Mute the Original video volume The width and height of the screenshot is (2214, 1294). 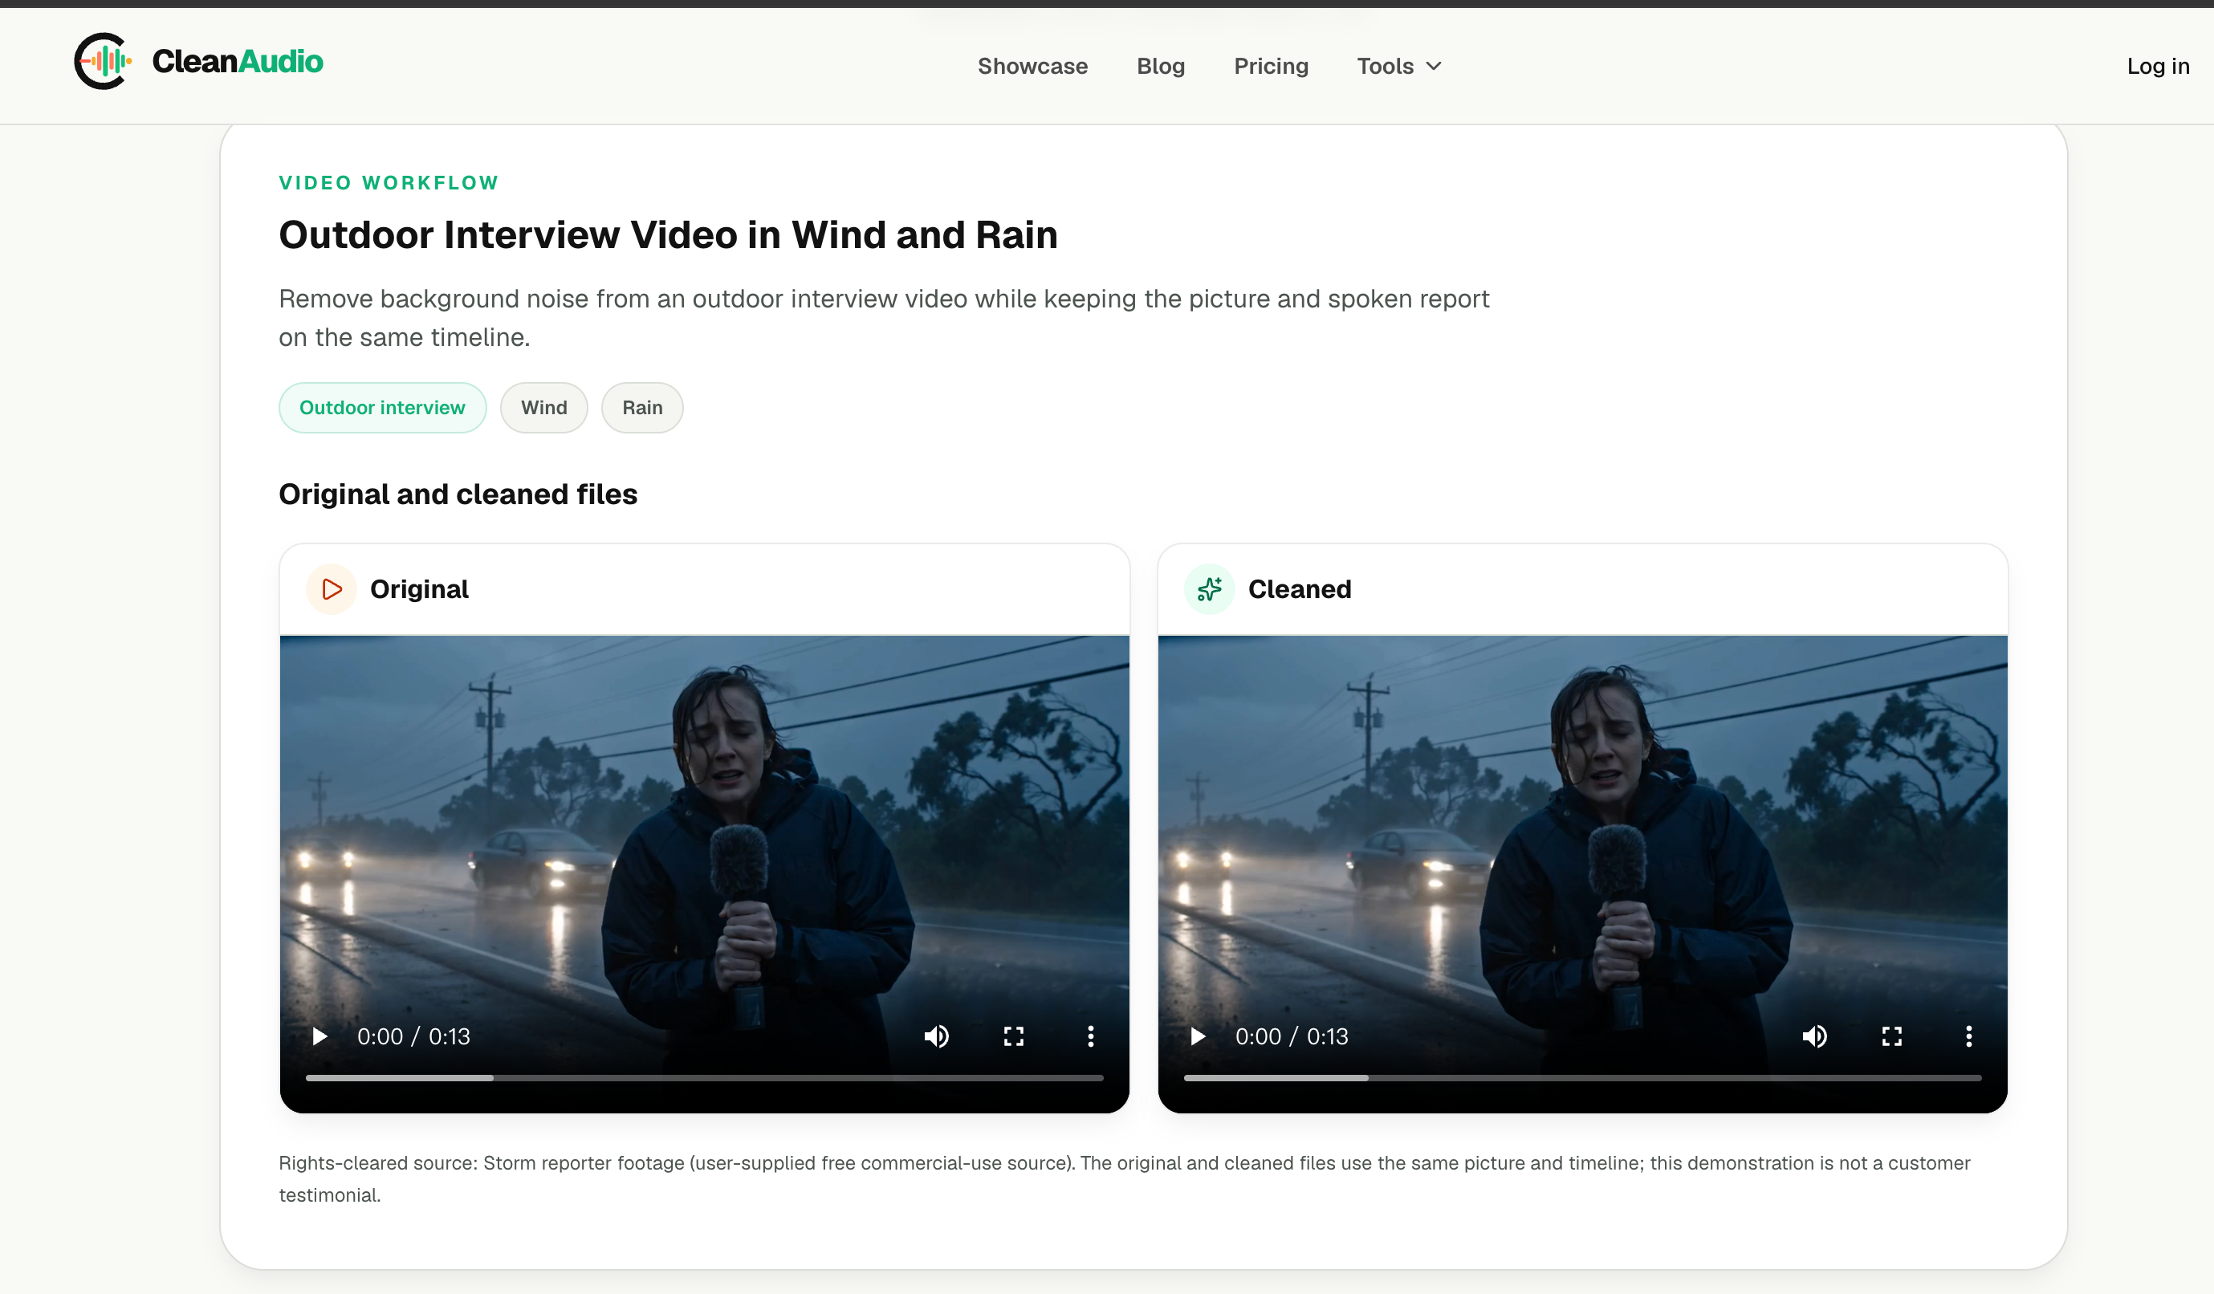pos(937,1036)
